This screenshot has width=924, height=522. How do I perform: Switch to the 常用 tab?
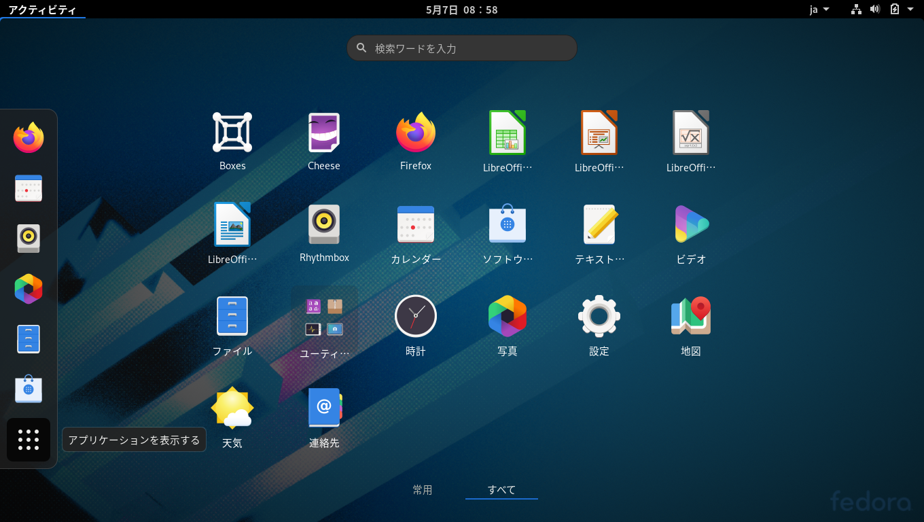[423, 490]
